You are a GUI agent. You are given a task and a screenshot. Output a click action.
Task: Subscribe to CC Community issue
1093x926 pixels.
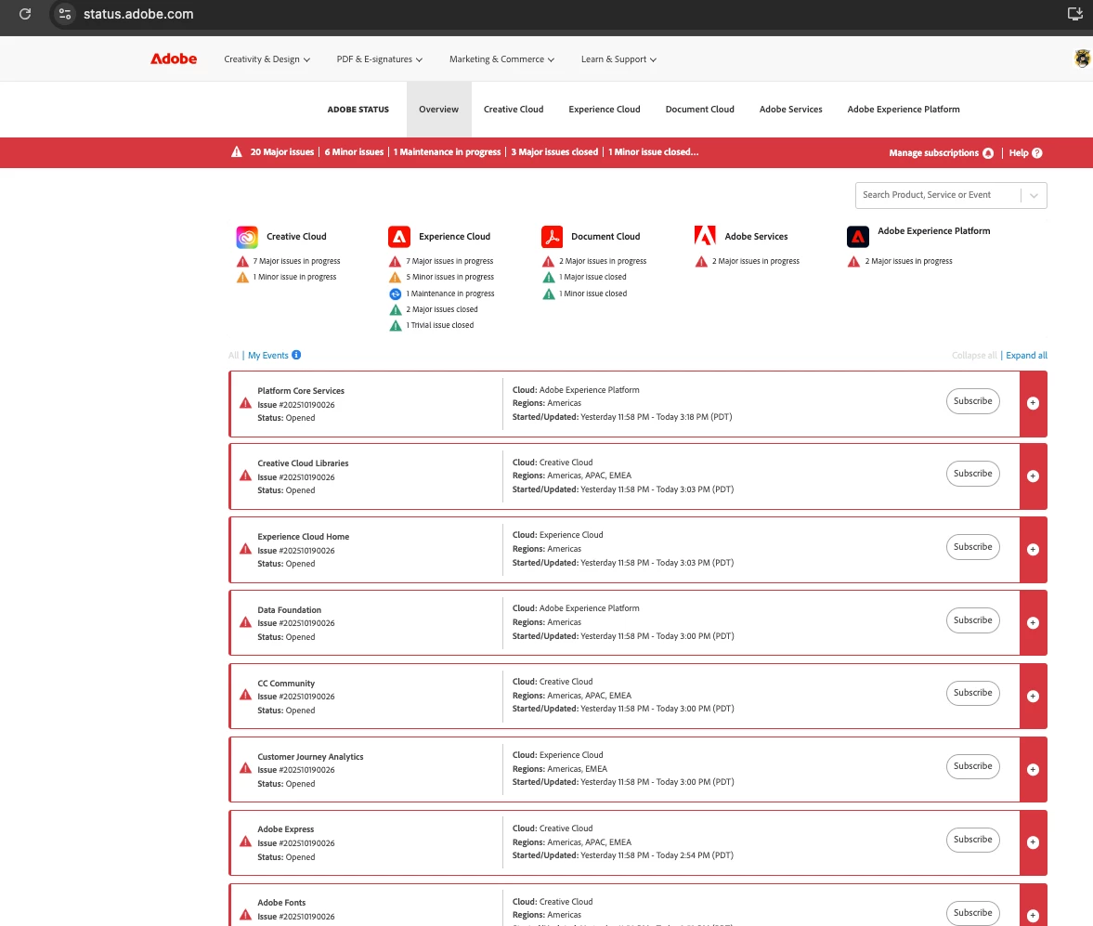click(972, 692)
